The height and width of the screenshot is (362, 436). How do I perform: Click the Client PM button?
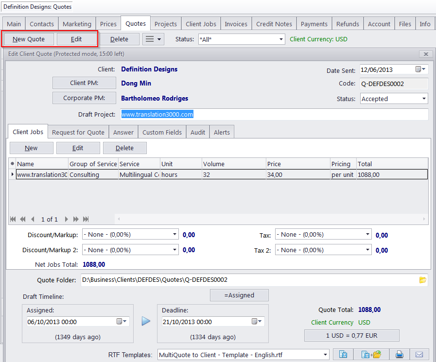pyautogui.click(x=84, y=83)
